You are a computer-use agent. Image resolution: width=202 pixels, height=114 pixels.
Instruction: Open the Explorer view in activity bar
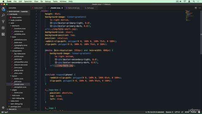(x=3, y=9)
